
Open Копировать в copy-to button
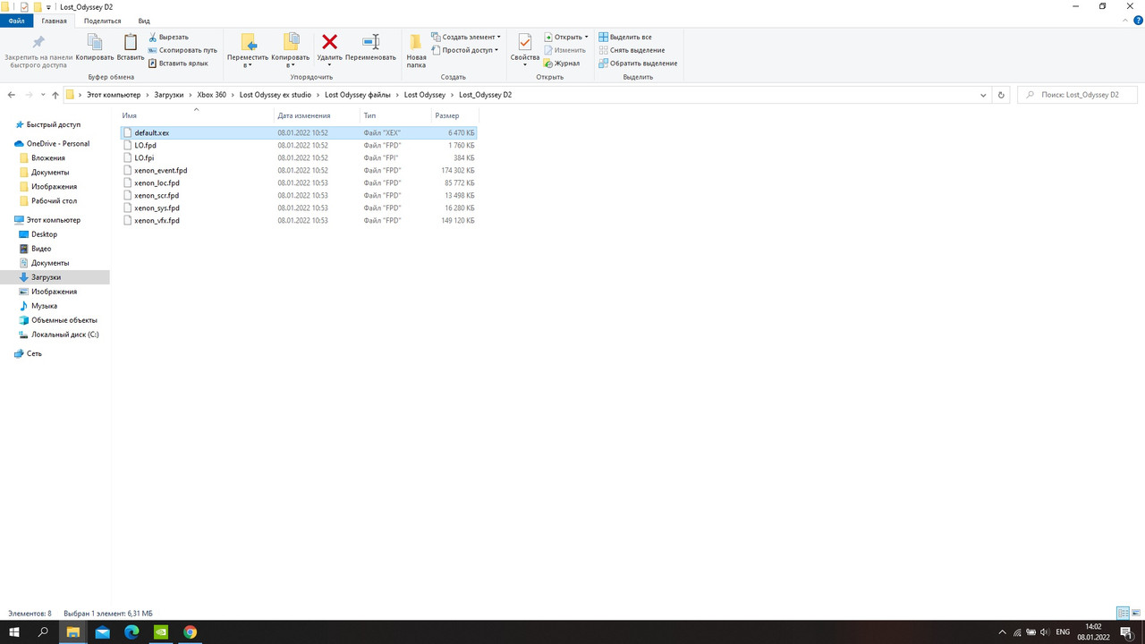coord(290,50)
